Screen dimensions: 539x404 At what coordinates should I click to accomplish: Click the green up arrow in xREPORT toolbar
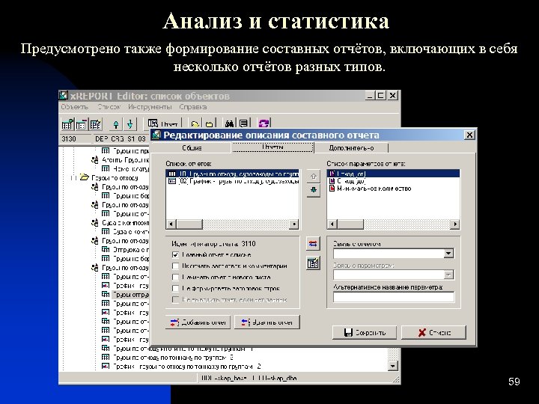(116, 124)
